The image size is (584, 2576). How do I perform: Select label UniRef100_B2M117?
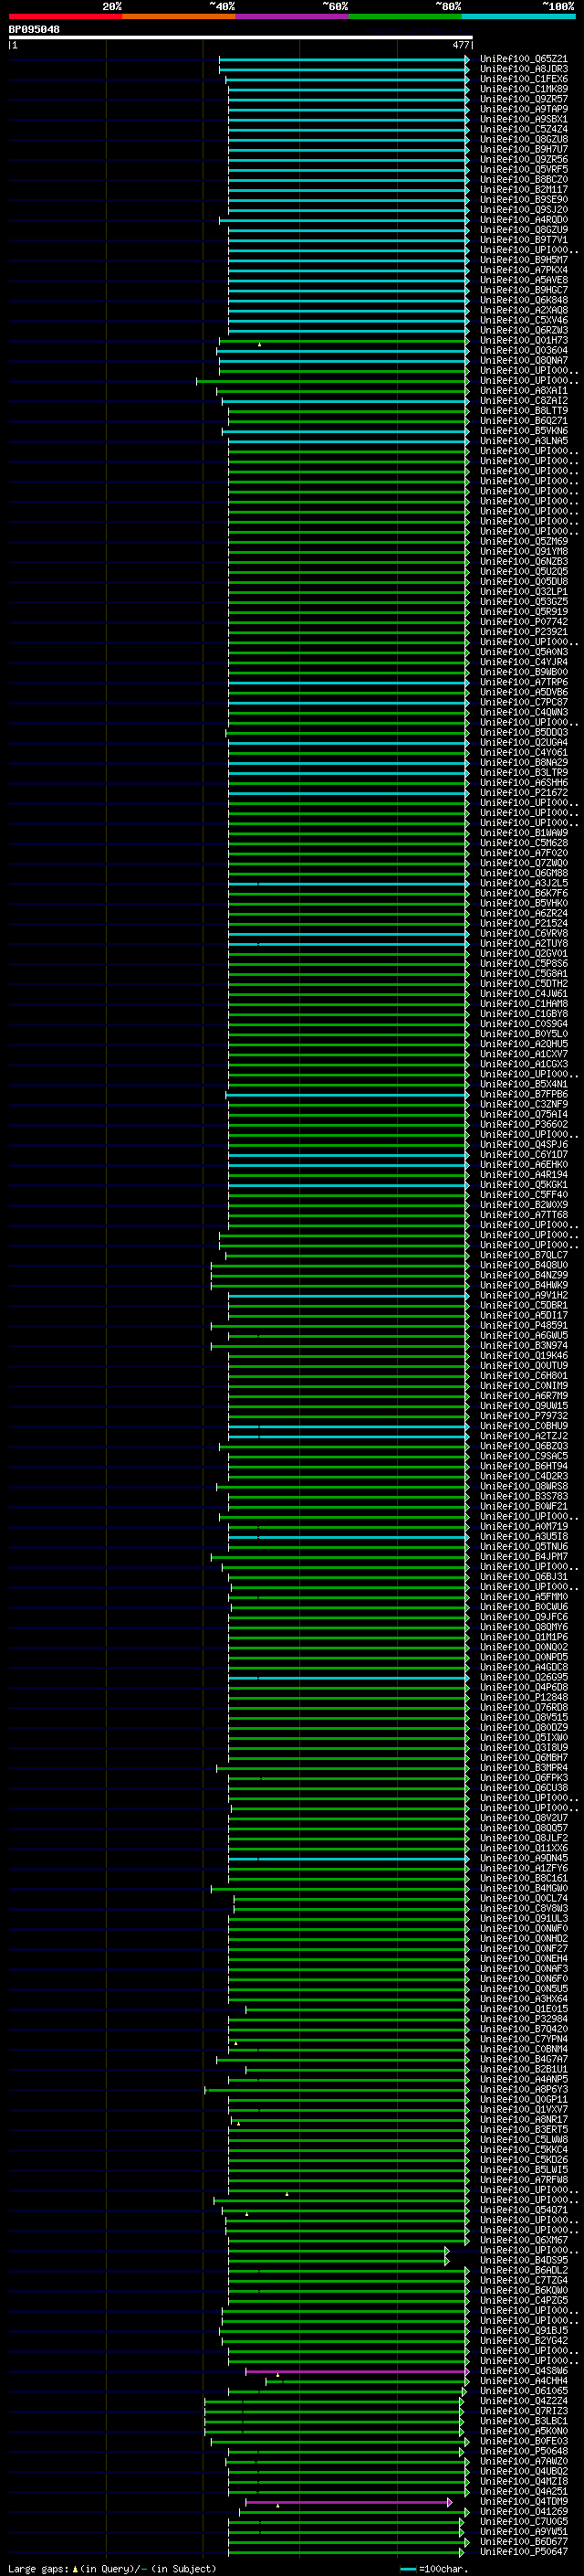pyautogui.click(x=523, y=189)
